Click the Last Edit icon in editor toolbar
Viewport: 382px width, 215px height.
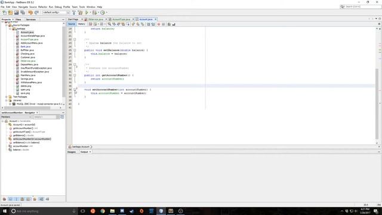point(90,24)
